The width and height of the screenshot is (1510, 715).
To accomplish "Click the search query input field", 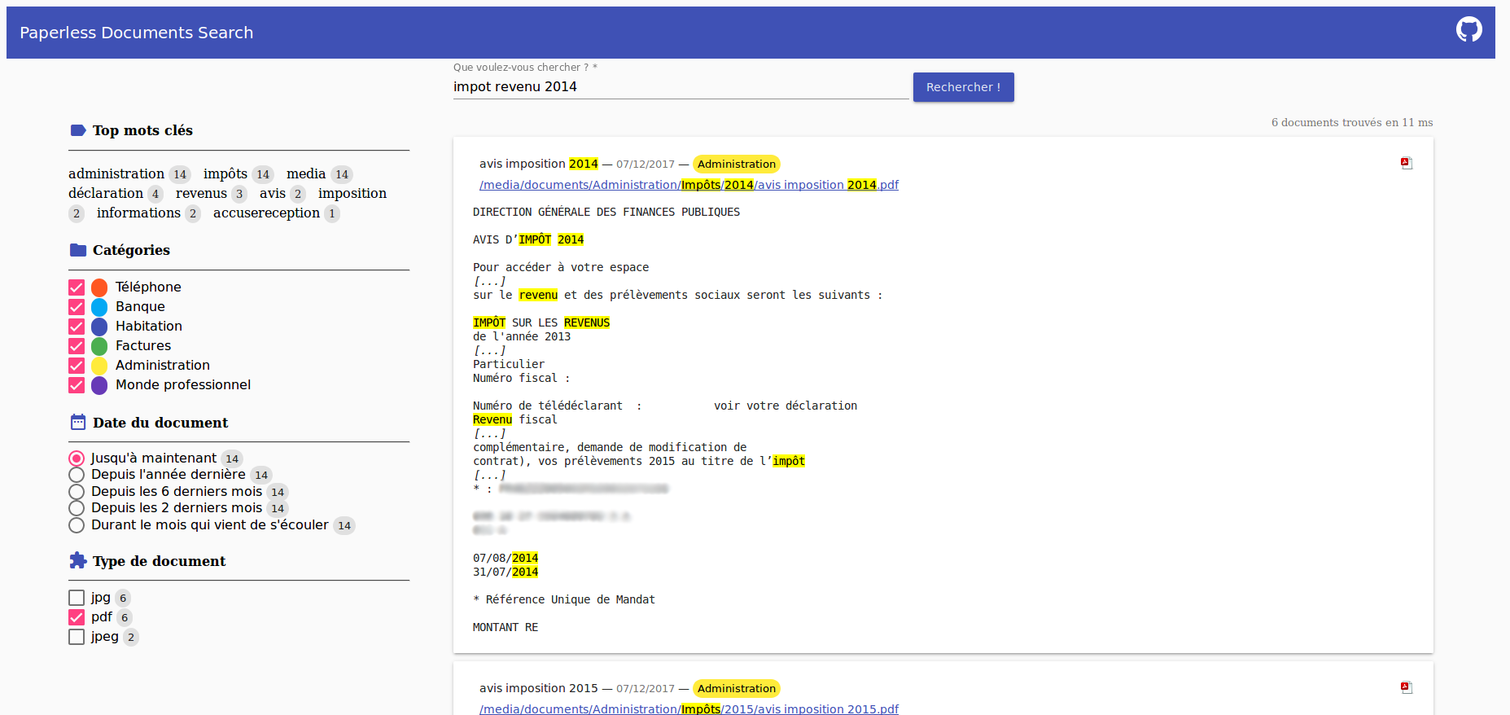I will (x=681, y=87).
